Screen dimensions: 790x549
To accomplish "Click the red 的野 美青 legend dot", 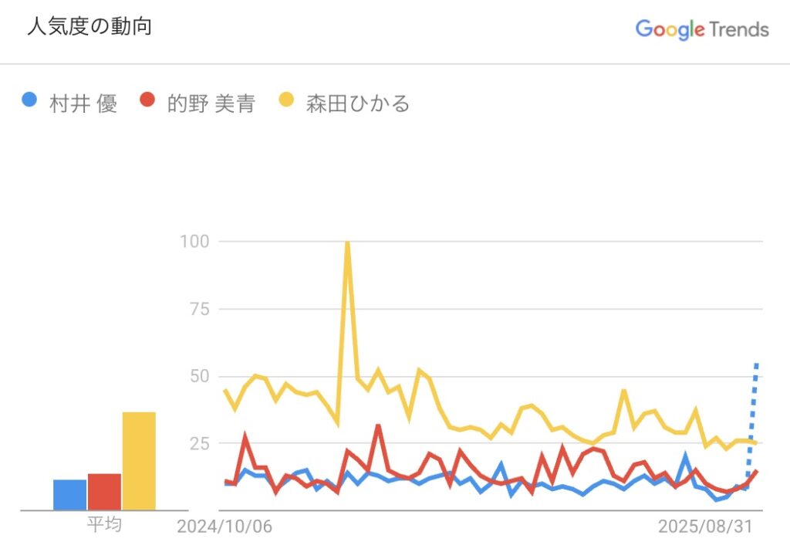I will pyautogui.click(x=148, y=100).
